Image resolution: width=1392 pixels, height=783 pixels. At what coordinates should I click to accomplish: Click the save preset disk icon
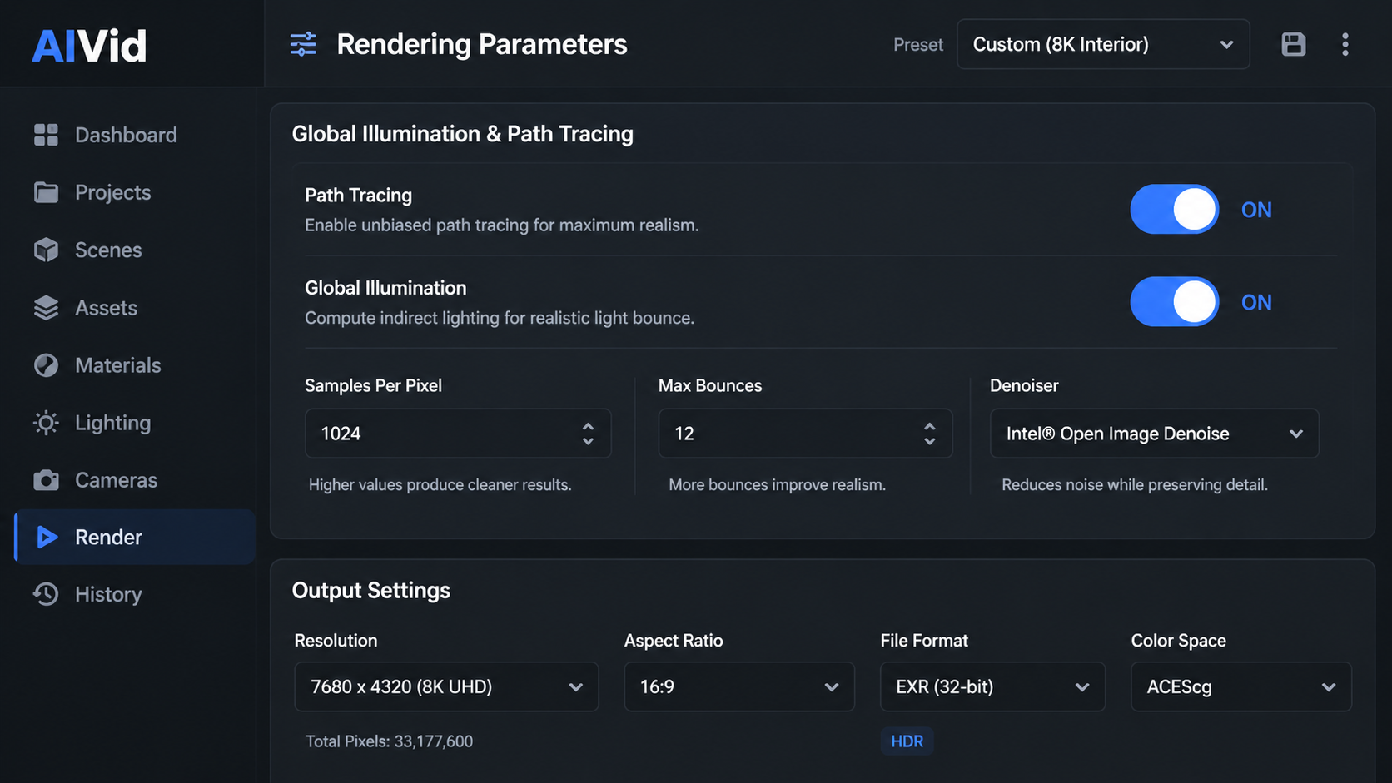[1293, 44]
